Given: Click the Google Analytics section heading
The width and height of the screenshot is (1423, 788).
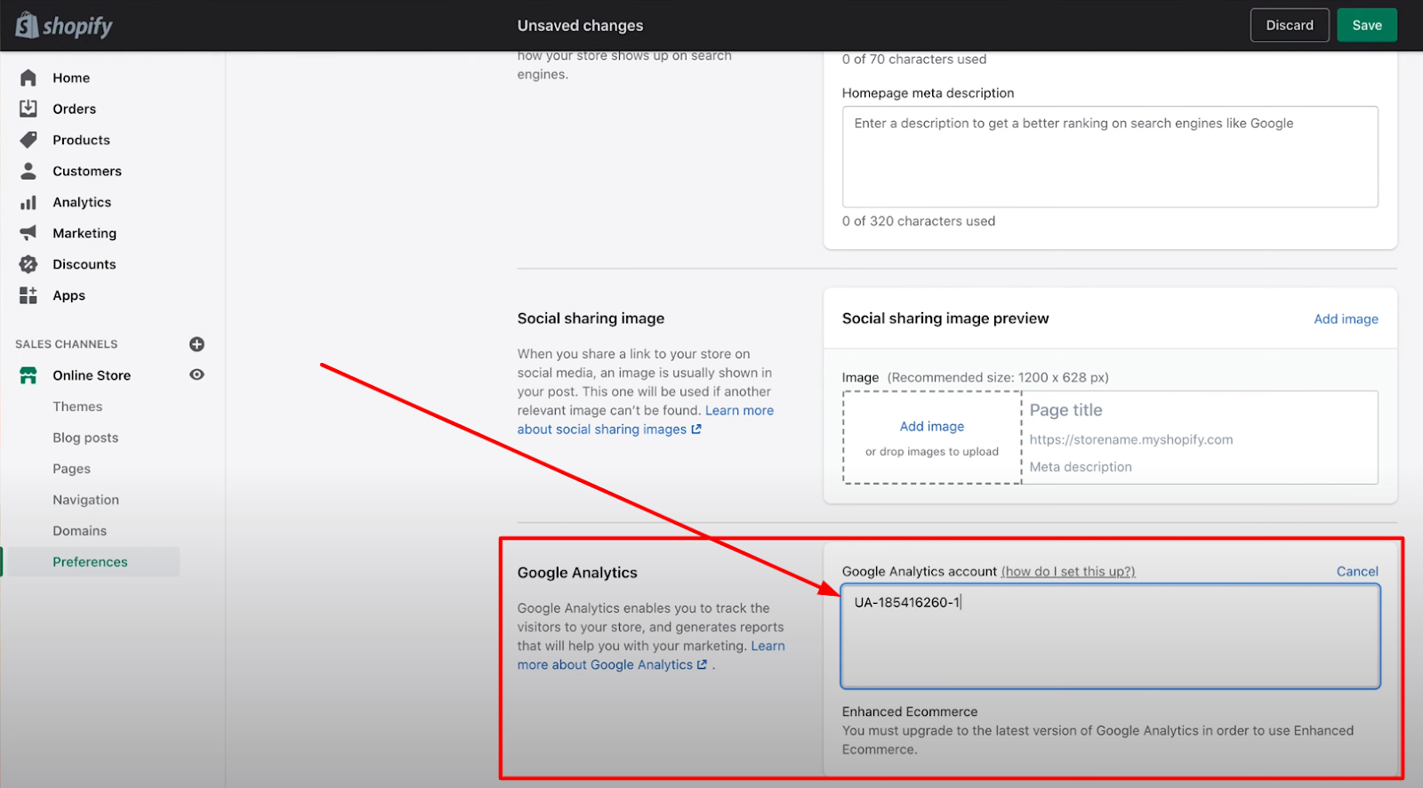Looking at the screenshot, I should pos(577,573).
